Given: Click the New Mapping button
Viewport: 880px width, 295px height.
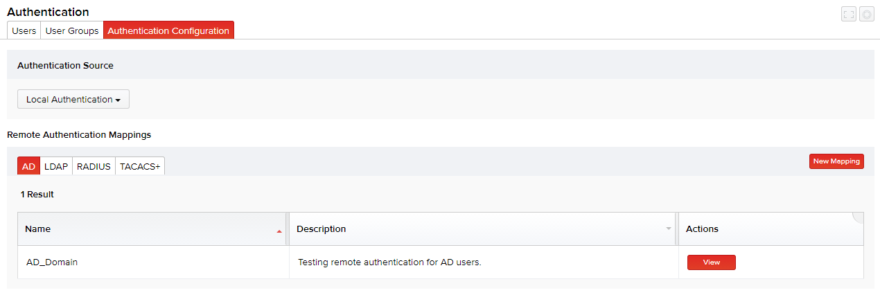Looking at the screenshot, I should click(836, 161).
